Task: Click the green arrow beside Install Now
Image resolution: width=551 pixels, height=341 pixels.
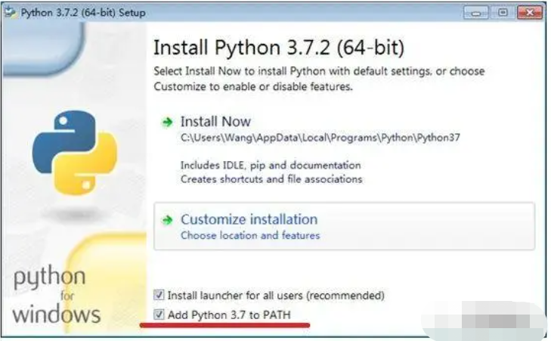Action: [x=166, y=122]
